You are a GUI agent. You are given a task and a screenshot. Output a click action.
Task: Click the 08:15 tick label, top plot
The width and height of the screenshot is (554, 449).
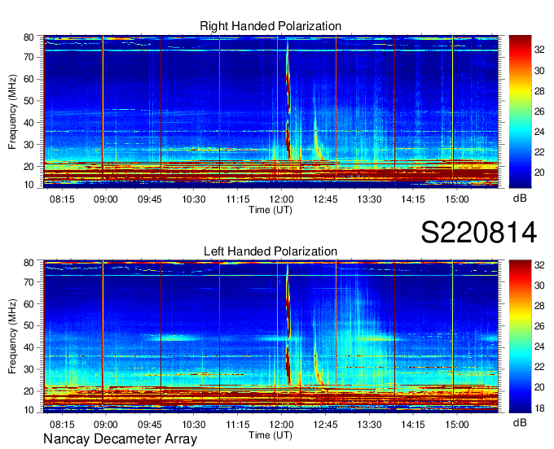click(62, 199)
